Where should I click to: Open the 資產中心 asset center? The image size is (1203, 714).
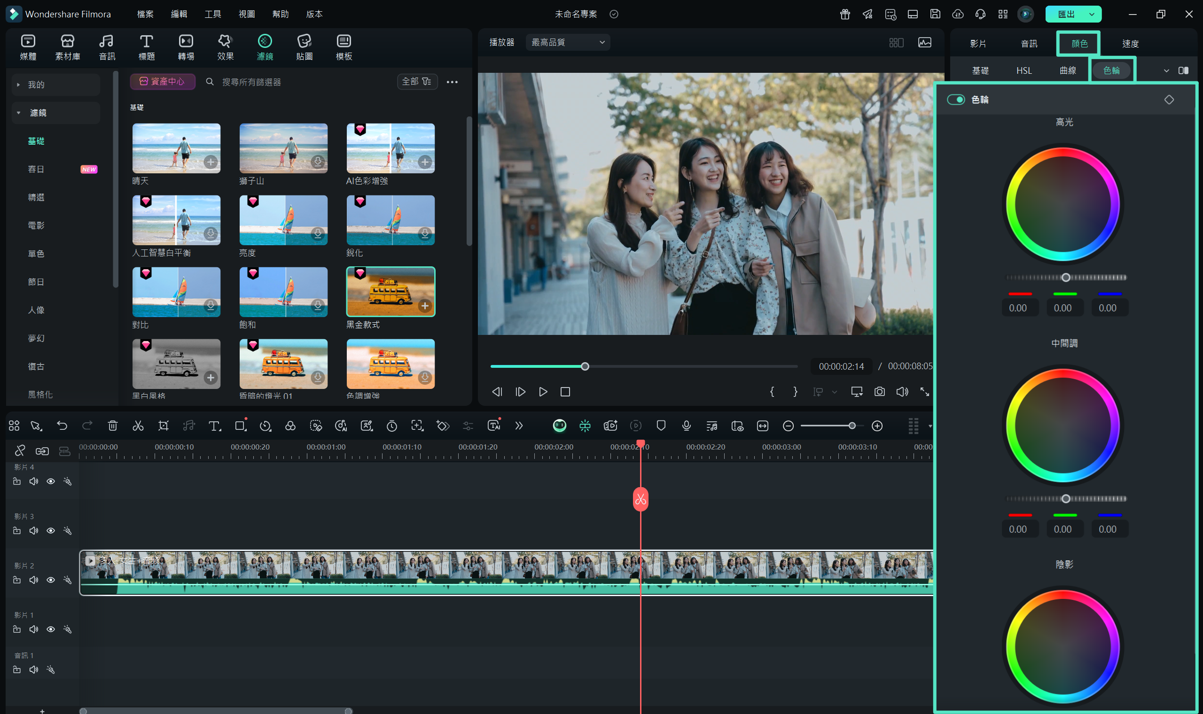pyautogui.click(x=163, y=82)
